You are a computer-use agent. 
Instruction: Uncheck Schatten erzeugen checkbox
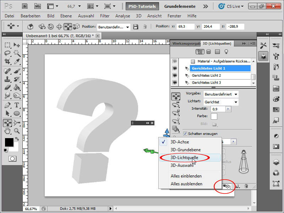[x=185, y=134]
